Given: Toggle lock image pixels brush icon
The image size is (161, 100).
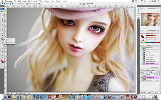Looking at the screenshot, I should coord(146,75).
